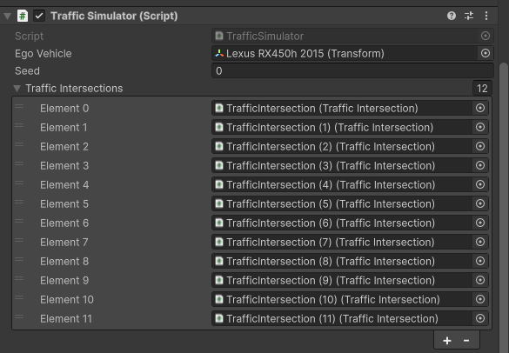Open the object picker for Element 11

[480, 318]
